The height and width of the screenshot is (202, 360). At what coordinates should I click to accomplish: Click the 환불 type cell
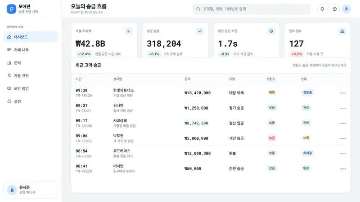pyautogui.click(x=232, y=154)
